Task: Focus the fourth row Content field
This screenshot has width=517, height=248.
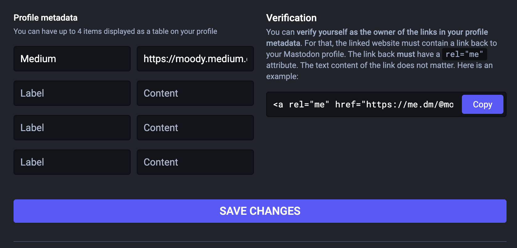Action: point(195,162)
